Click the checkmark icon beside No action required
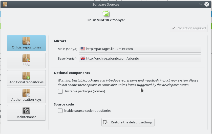This screenshot has height=134, width=212. [174, 28]
